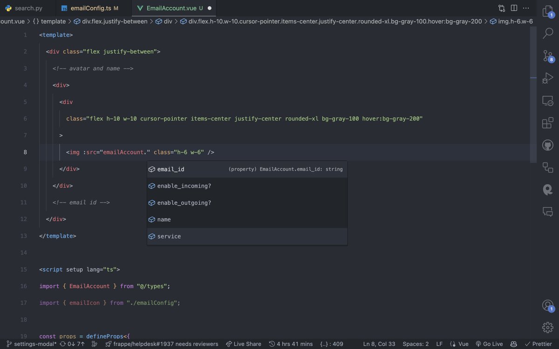Screen dimensions: 559x349
Task: Click the div.flex.h-10.w-10 breadcrumb
Action: pos(331,21)
